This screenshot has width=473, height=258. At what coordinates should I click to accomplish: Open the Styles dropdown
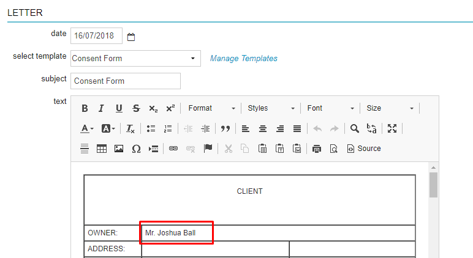(271, 108)
